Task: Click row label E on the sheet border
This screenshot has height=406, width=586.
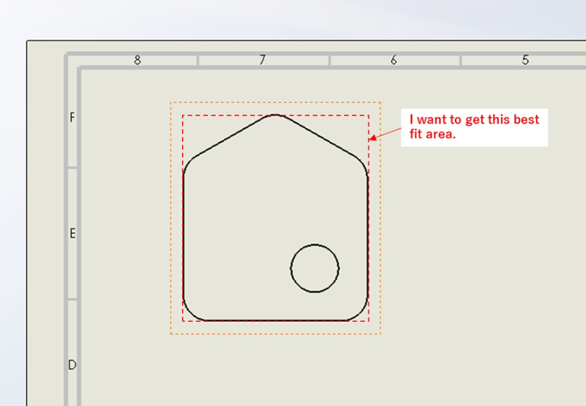Action: pyautogui.click(x=73, y=233)
